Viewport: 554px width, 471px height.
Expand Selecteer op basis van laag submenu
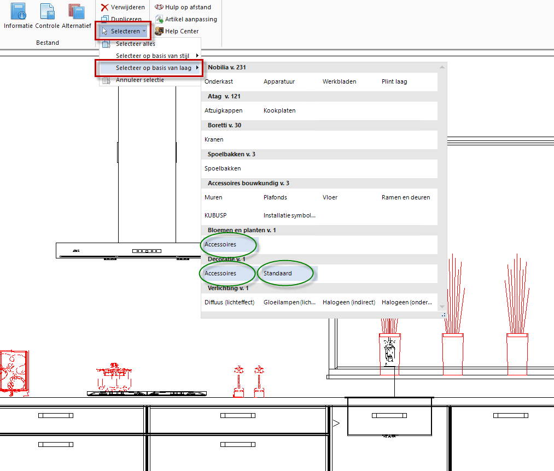point(153,68)
